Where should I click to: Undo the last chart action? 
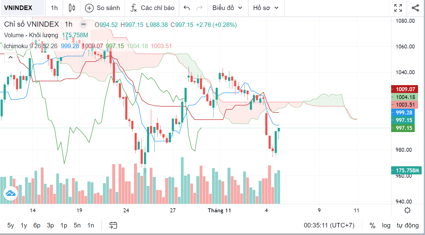click(x=187, y=8)
